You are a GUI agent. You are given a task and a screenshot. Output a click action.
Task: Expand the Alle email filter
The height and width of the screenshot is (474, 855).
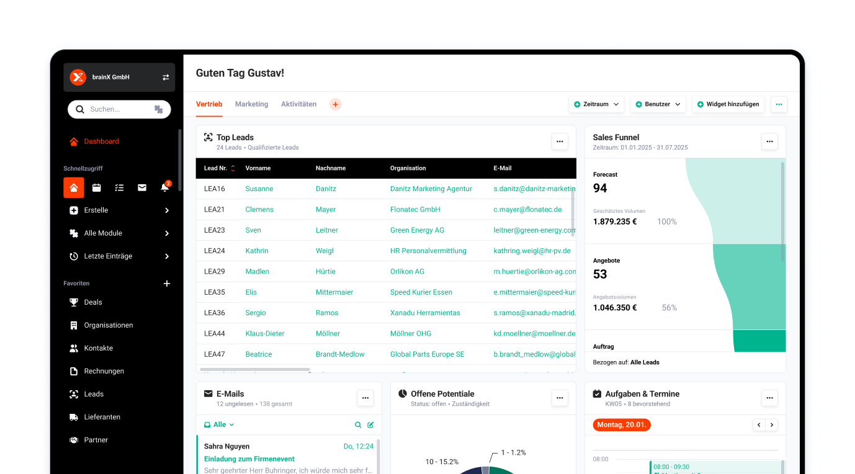tap(219, 425)
